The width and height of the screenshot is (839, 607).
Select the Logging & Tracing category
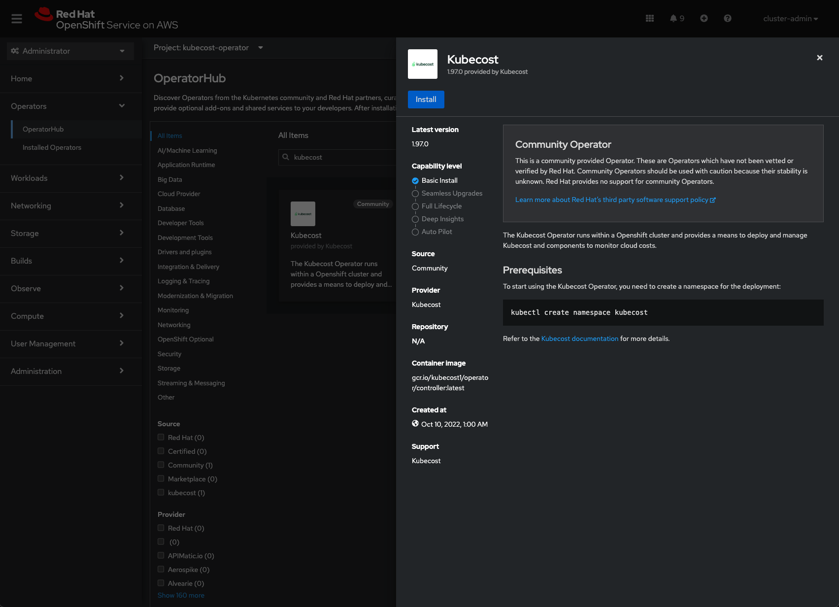tap(183, 281)
